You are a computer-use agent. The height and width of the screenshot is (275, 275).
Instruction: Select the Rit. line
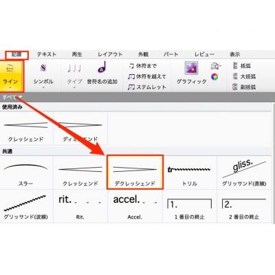(80, 206)
